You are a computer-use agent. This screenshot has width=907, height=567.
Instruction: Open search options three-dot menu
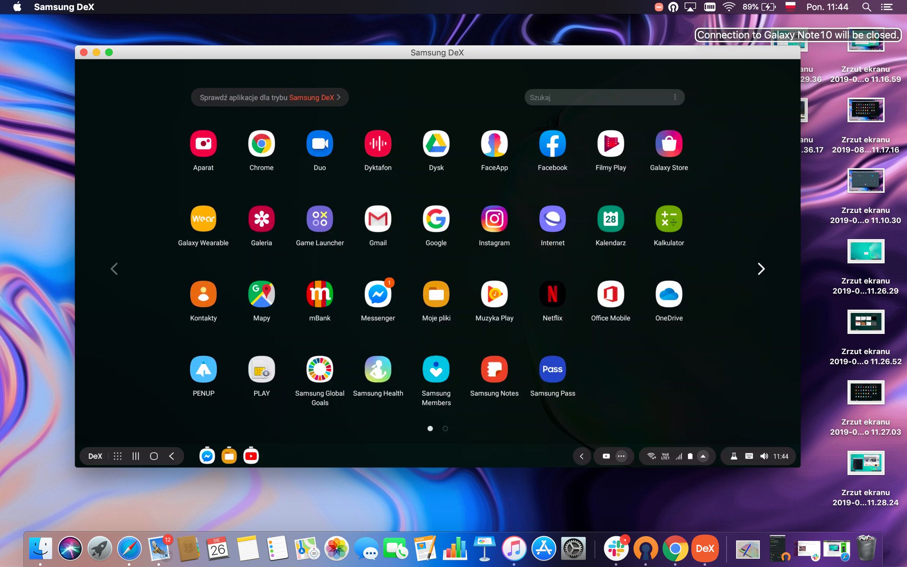[675, 97]
